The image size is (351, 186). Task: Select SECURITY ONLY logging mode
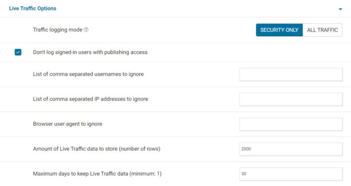279,30
